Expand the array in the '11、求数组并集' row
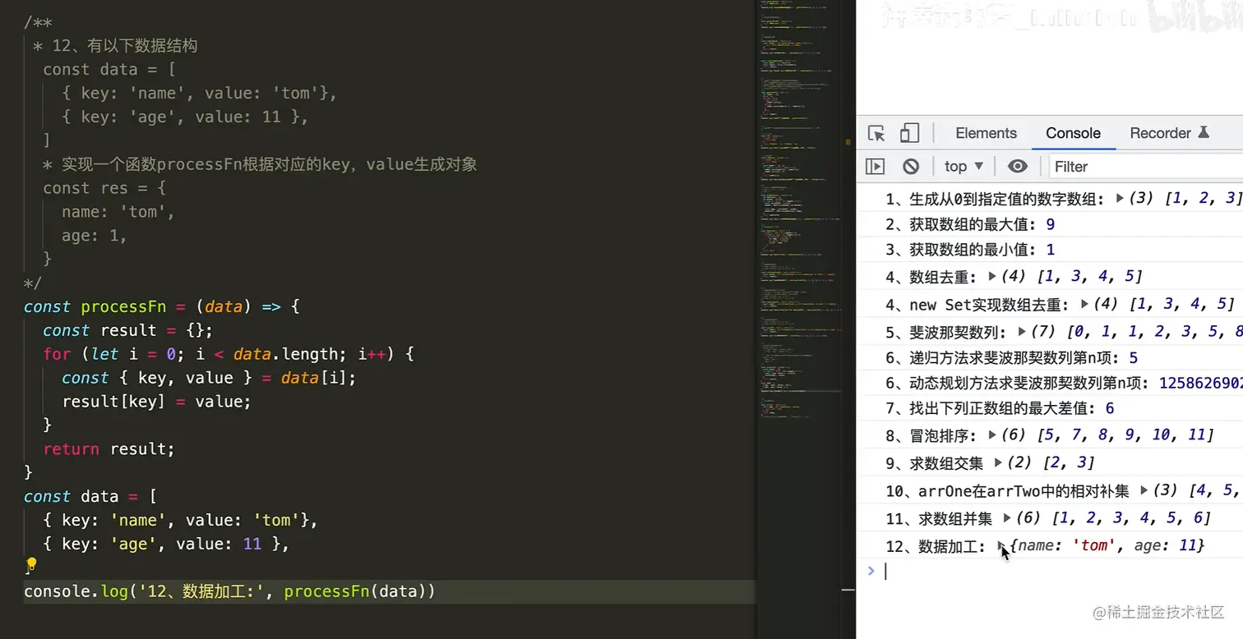Viewport: 1243px width, 639px height. [x=1007, y=517]
